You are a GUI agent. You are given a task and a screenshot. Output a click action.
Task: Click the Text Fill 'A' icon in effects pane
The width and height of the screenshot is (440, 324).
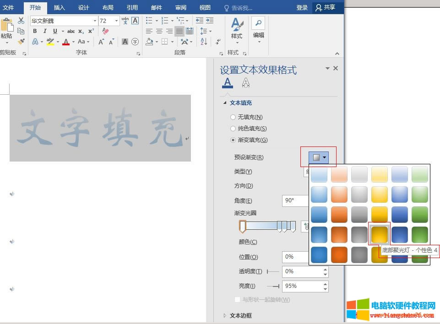(228, 83)
